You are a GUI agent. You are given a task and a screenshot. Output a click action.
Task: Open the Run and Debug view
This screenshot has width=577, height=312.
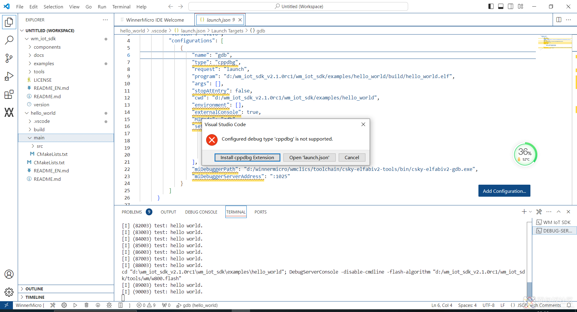point(9,76)
